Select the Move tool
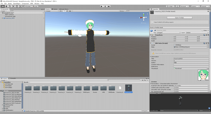 point(6,6)
